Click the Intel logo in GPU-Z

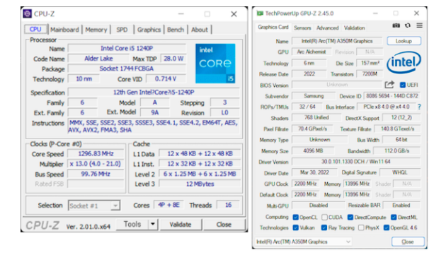coord(404,62)
